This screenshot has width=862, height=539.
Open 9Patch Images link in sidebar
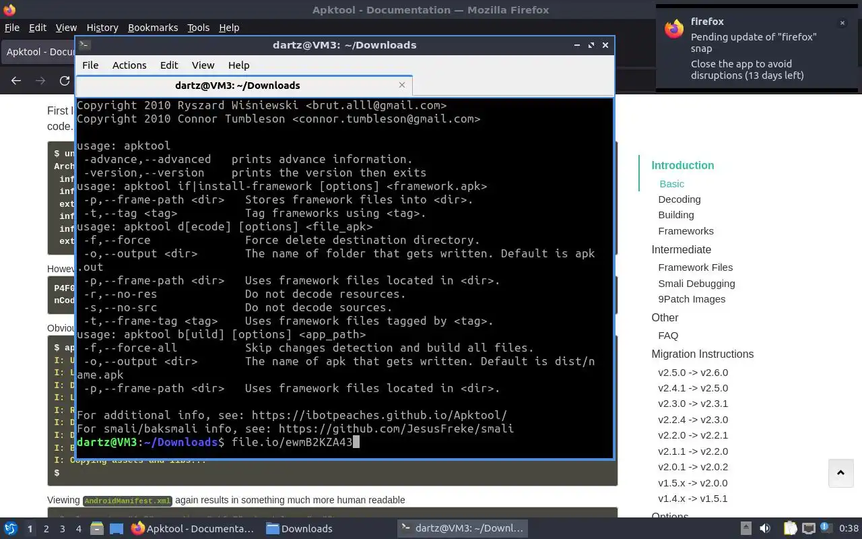pyautogui.click(x=692, y=299)
